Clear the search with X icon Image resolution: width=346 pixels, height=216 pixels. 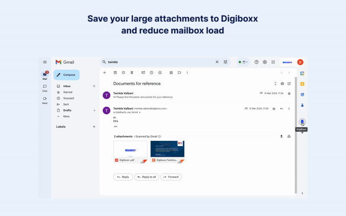tap(217, 62)
